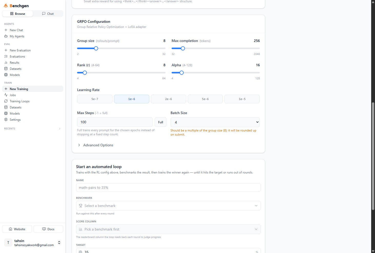Click chart icon in score column selector
375x253 pixels.
(x=81, y=229)
